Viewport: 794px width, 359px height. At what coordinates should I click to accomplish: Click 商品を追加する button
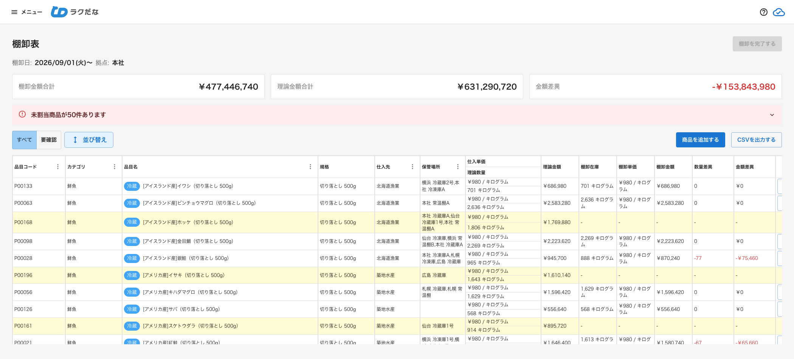tap(700, 140)
